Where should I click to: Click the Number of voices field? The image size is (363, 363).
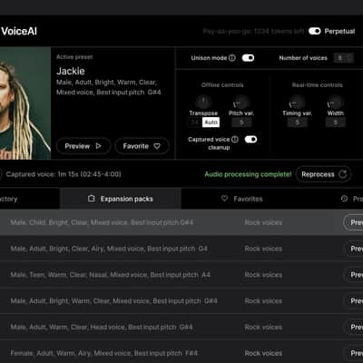coord(343,58)
